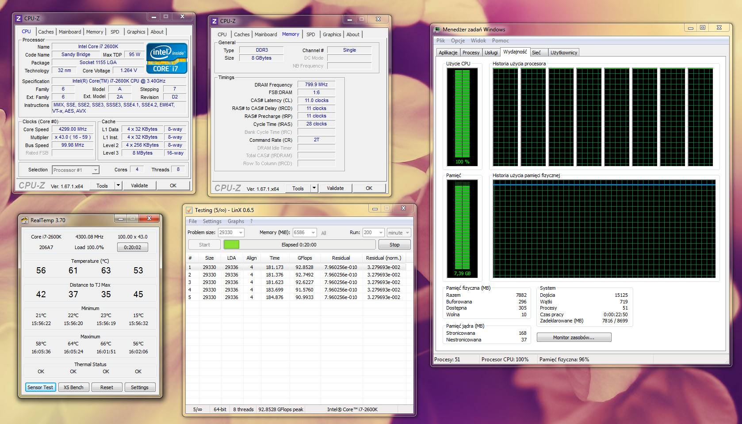Open the Pomoc menu in Task Manager
742x424 pixels.
[500, 41]
